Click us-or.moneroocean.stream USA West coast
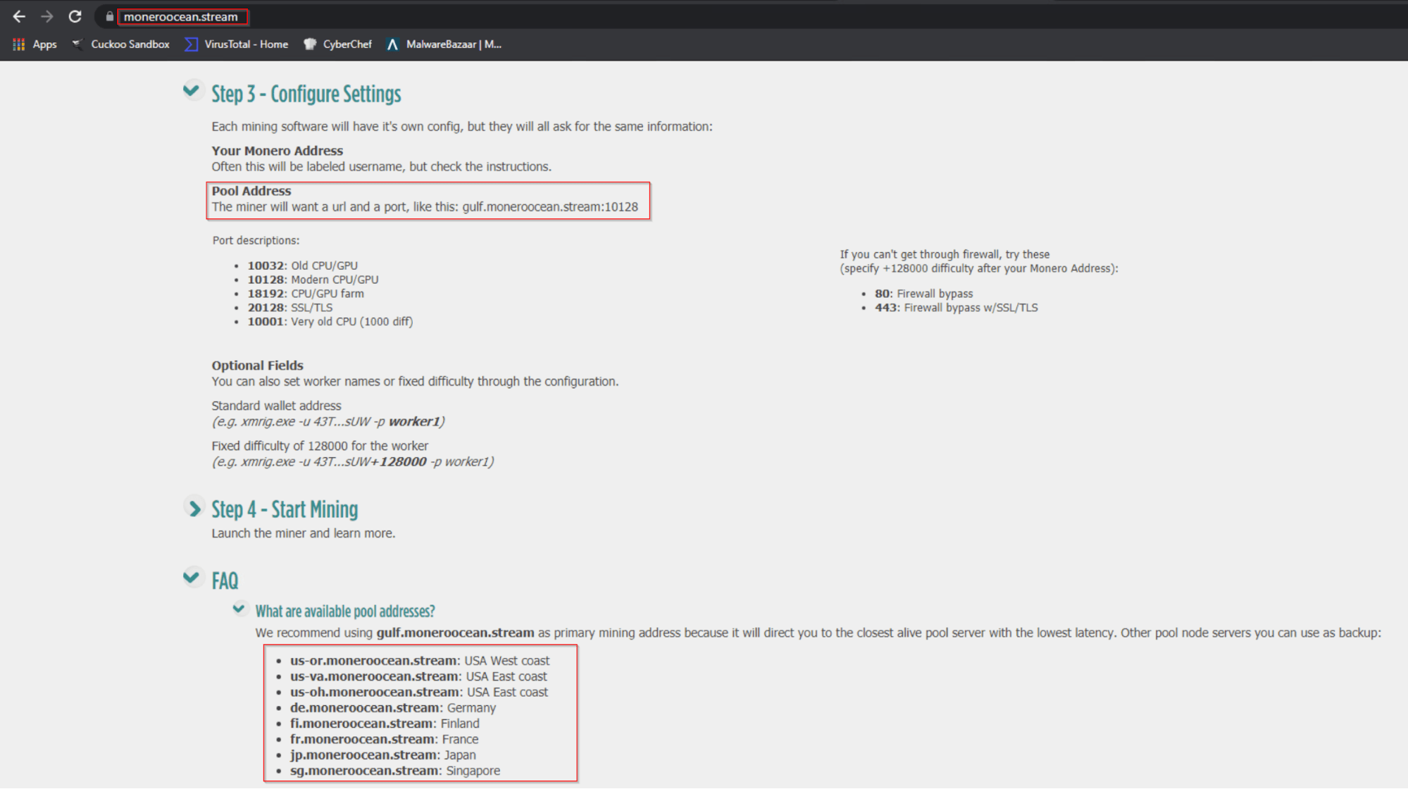 (420, 661)
